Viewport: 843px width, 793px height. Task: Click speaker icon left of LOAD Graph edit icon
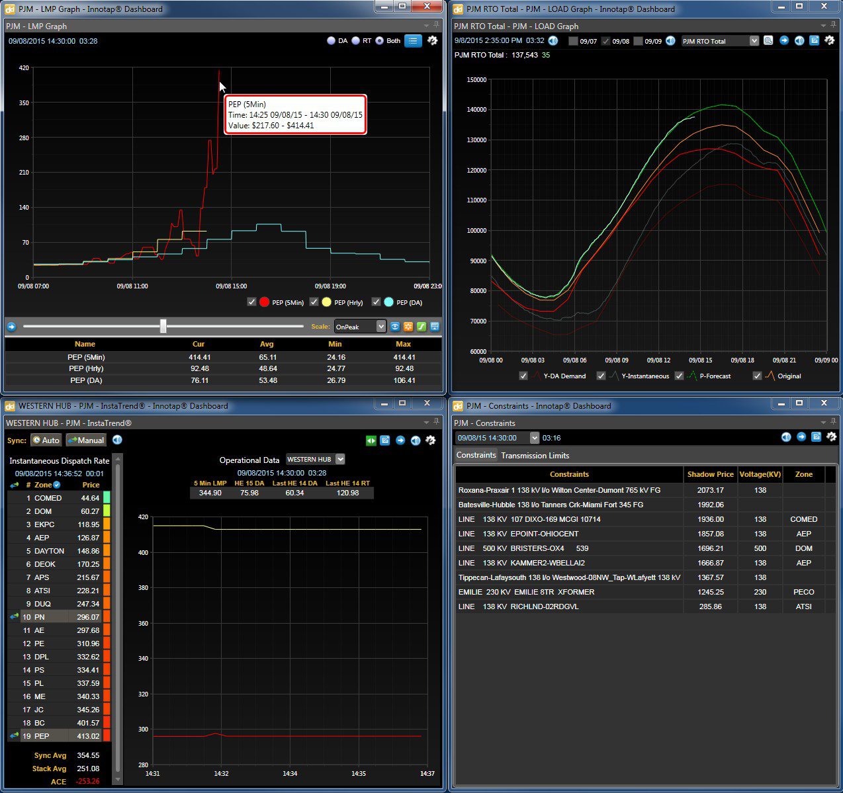(799, 41)
